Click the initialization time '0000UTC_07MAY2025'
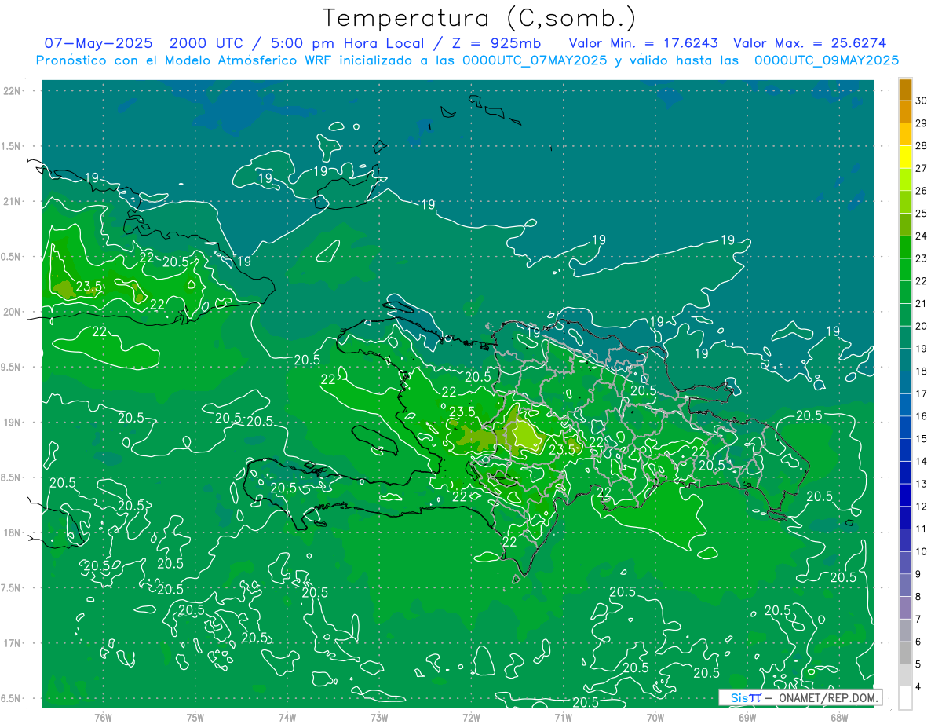The image size is (942, 728). (x=535, y=60)
